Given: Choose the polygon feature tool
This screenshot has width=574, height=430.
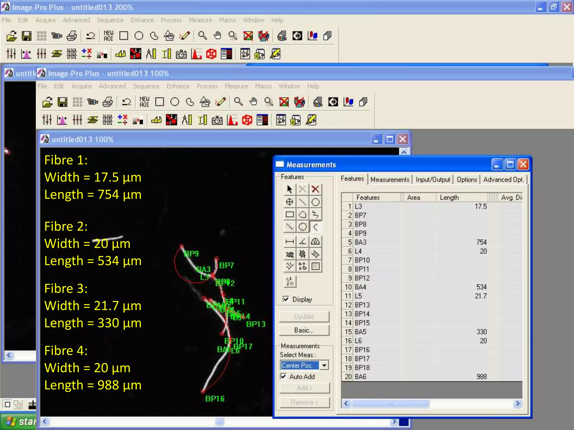Looking at the screenshot, I should coord(302,214).
